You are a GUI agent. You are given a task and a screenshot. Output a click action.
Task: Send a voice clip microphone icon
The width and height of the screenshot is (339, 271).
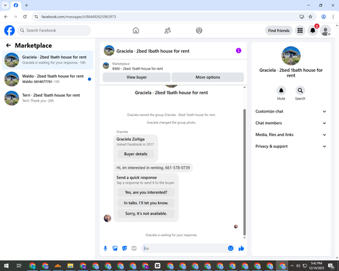tap(105, 249)
